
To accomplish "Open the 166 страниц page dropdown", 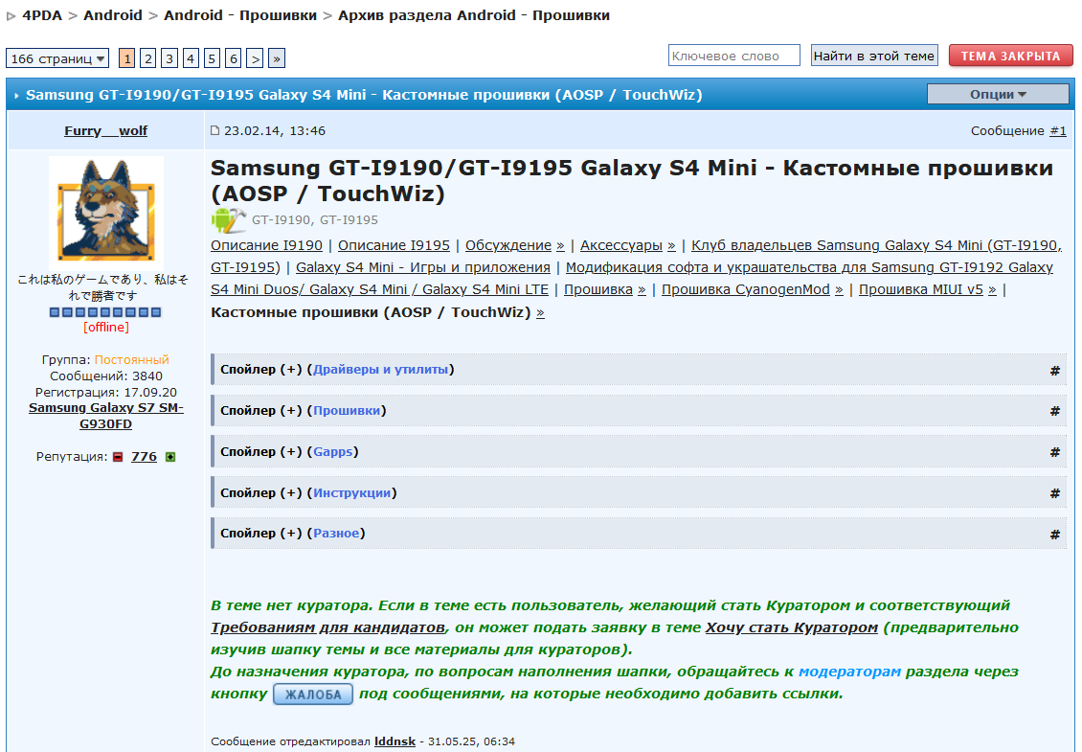I will click(57, 58).
